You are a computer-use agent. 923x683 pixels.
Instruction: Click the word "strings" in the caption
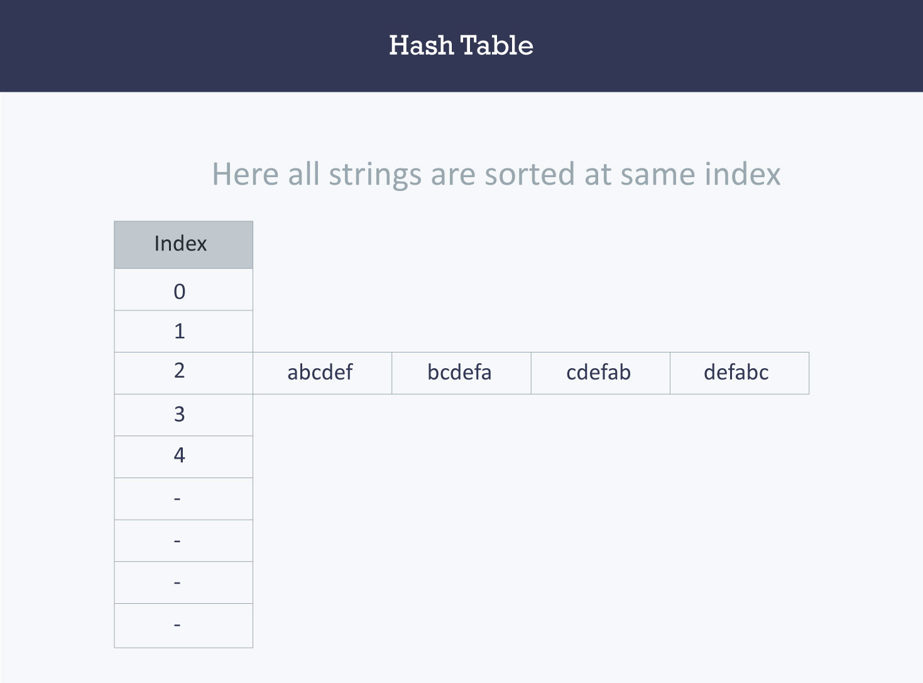374,175
